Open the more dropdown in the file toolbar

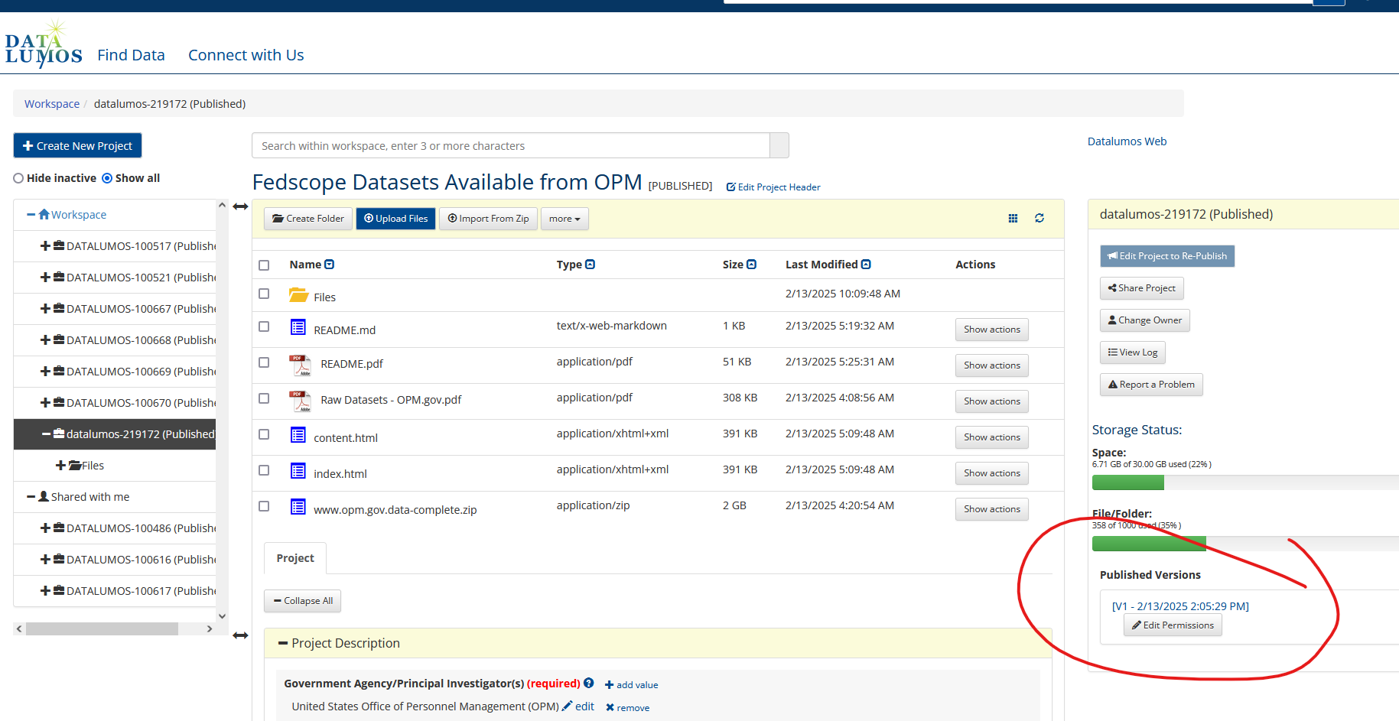(564, 219)
